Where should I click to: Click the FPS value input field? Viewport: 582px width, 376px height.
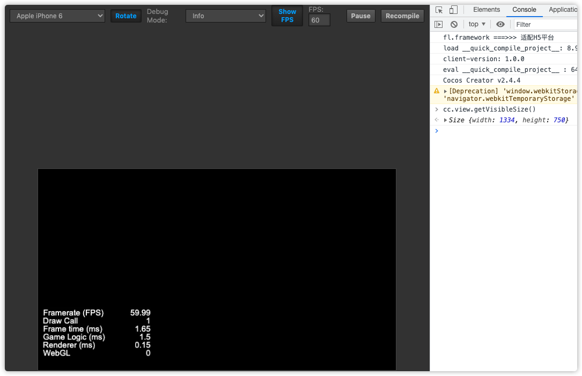[x=319, y=20]
